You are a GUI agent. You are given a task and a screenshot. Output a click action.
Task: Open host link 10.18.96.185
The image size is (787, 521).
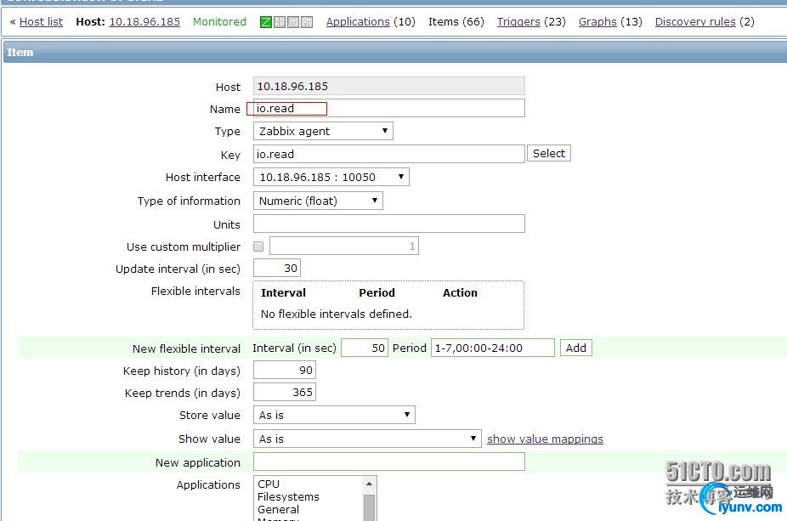(144, 22)
